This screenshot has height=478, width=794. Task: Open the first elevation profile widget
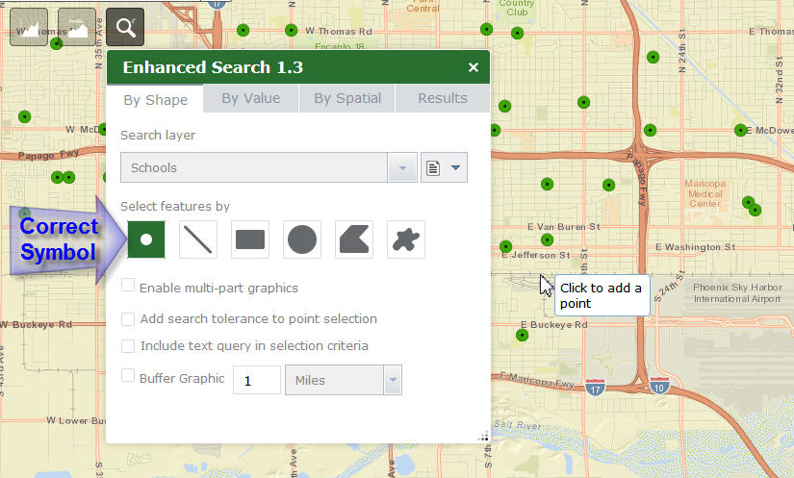(29, 27)
